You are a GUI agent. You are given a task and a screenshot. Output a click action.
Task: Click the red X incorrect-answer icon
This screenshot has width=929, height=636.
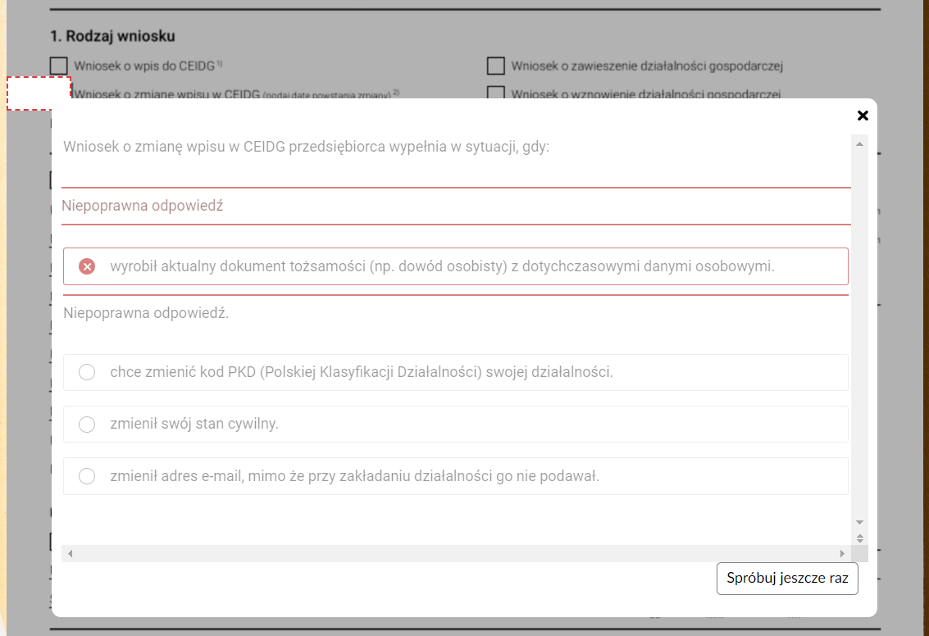click(87, 266)
